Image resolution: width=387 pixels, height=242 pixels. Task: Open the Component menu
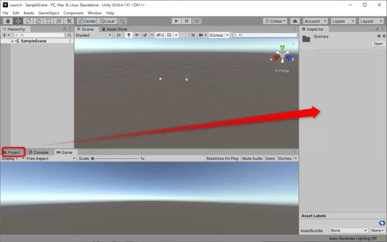point(73,13)
